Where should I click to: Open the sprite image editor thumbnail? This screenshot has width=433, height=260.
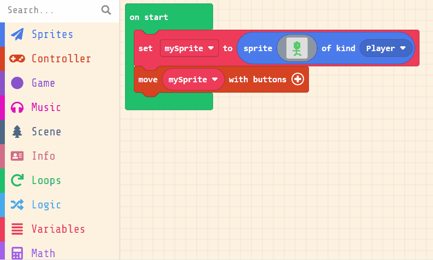pos(297,48)
